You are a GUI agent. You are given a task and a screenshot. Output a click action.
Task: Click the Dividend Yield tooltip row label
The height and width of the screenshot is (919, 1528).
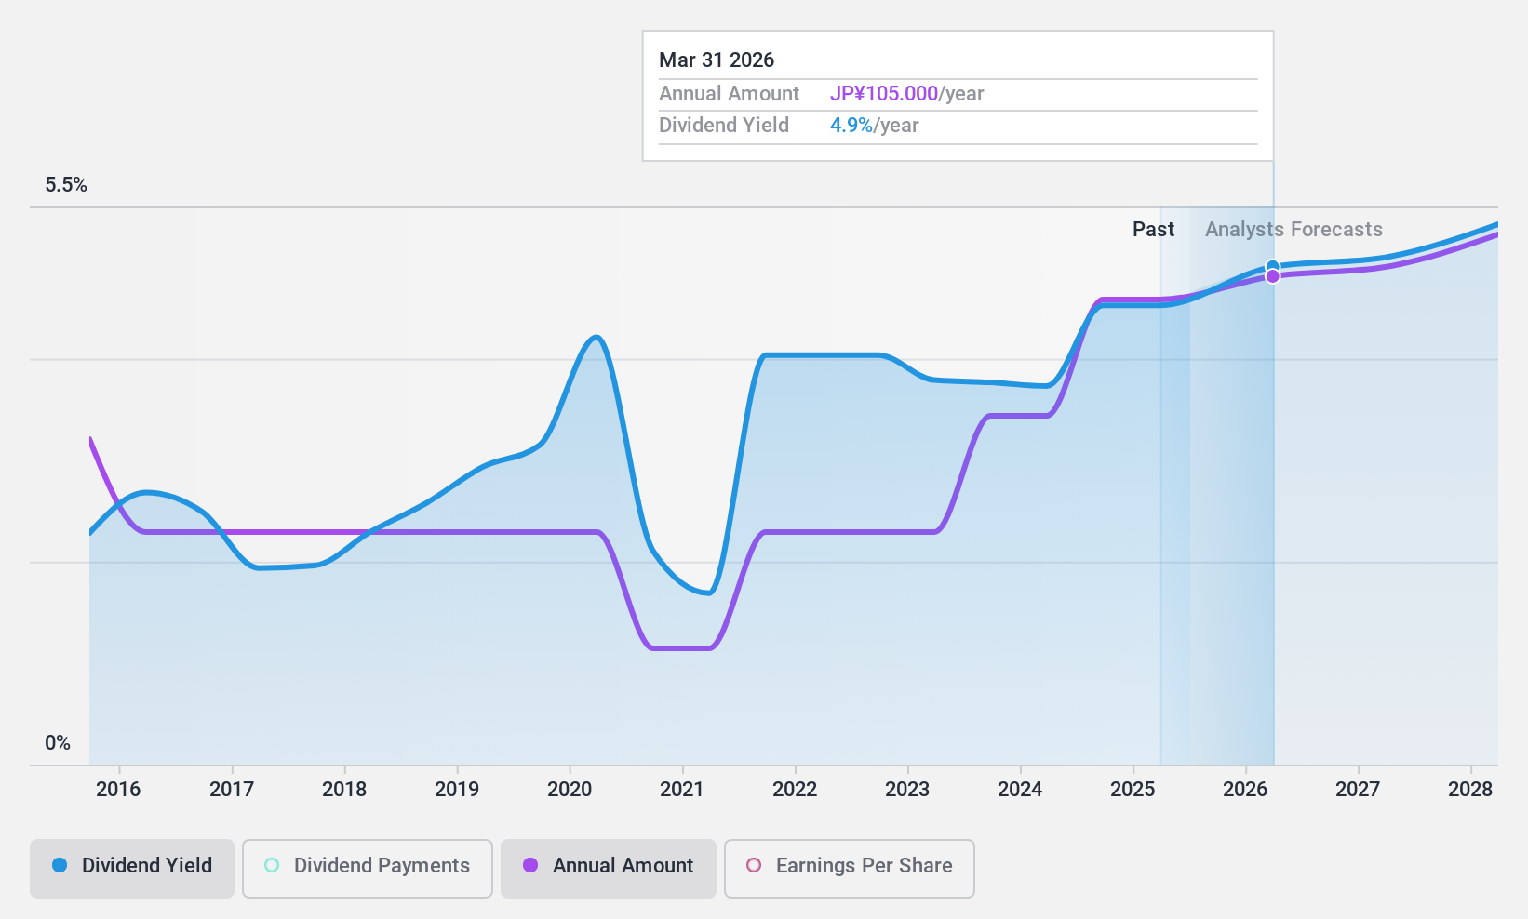click(x=724, y=126)
